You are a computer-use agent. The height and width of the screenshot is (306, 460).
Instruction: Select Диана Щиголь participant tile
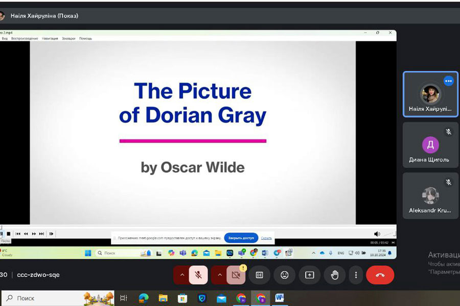[430, 145]
